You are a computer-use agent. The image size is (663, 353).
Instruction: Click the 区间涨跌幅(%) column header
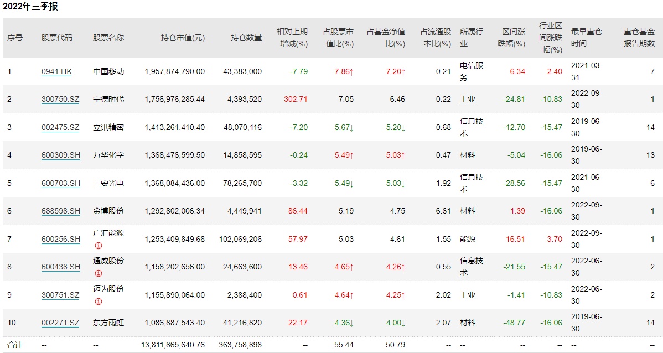pos(511,38)
